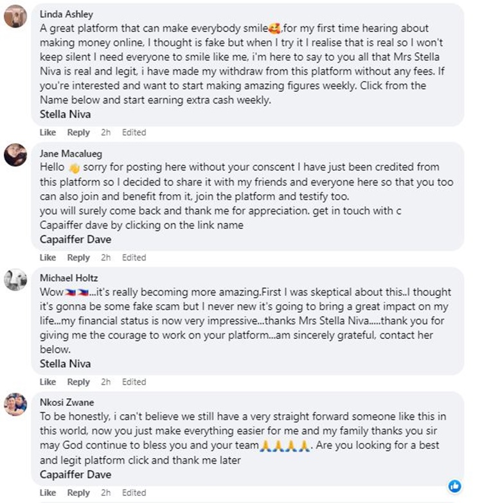
Task: Like Linda Ashley's comment
Action: (48, 133)
